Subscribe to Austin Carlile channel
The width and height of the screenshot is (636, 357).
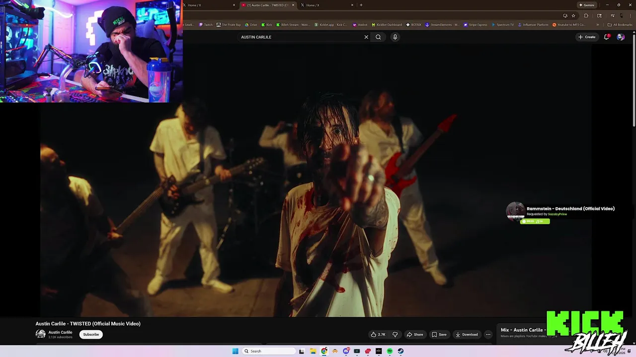(x=91, y=334)
